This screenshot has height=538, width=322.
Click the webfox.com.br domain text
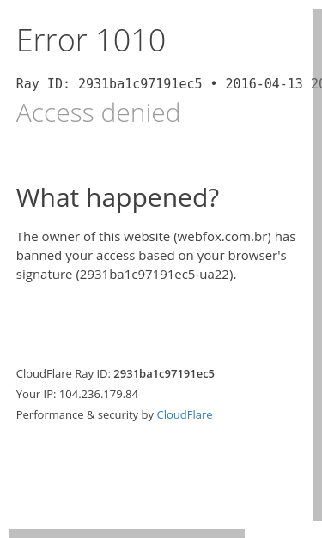[223, 237]
